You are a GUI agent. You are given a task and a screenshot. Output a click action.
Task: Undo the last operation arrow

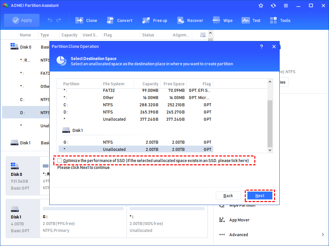(x=50, y=20)
